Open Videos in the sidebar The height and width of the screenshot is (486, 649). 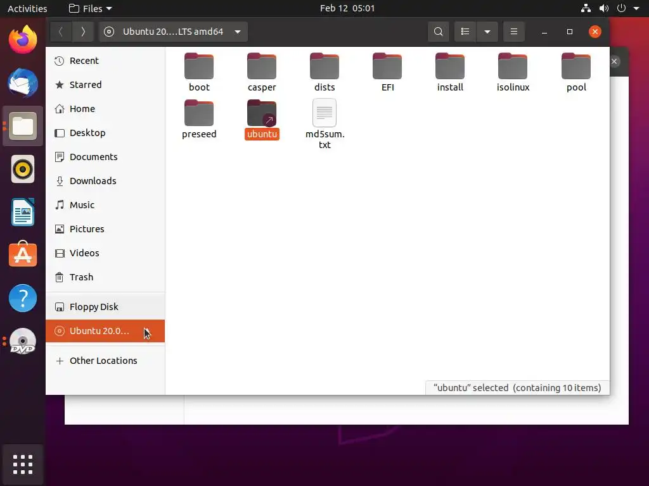pyautogui.click(x=105, y=252)
